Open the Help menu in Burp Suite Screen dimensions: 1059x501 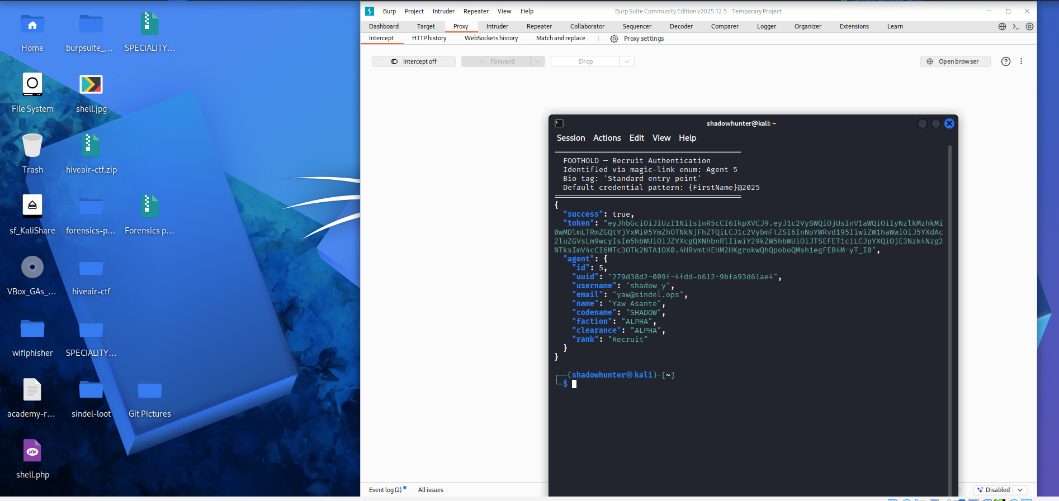(527, 11)
